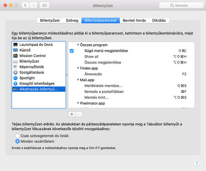
Task: Click the Launchpad és Dock icon
Action: pos(15,45)
